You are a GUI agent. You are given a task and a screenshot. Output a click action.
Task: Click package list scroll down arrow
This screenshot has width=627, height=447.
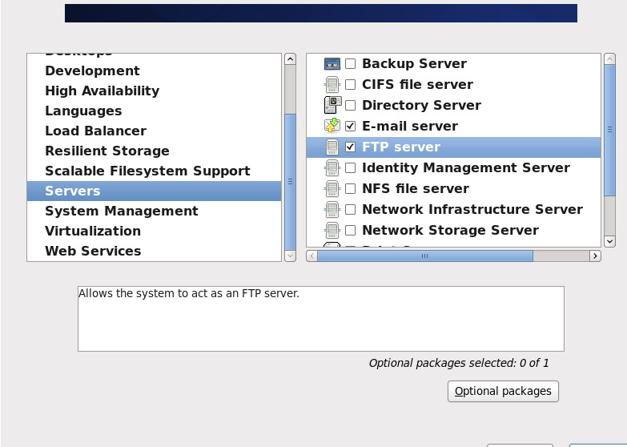(x=609, y=241)
